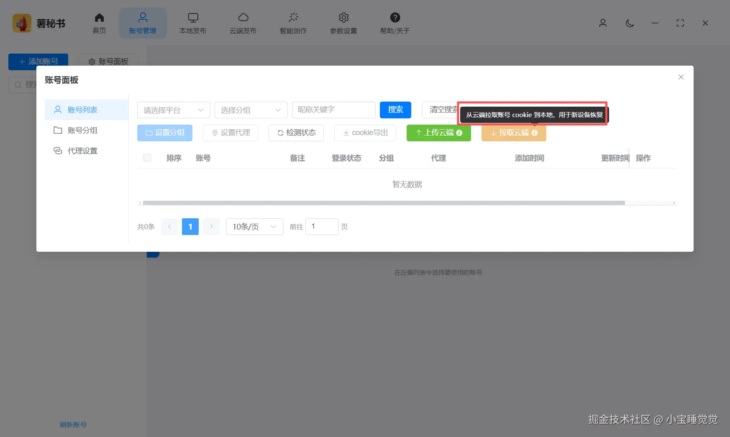This screenshot has width=730, height=437.
Task: Open the user profile icon top right
Action: [x=602, y=23]
